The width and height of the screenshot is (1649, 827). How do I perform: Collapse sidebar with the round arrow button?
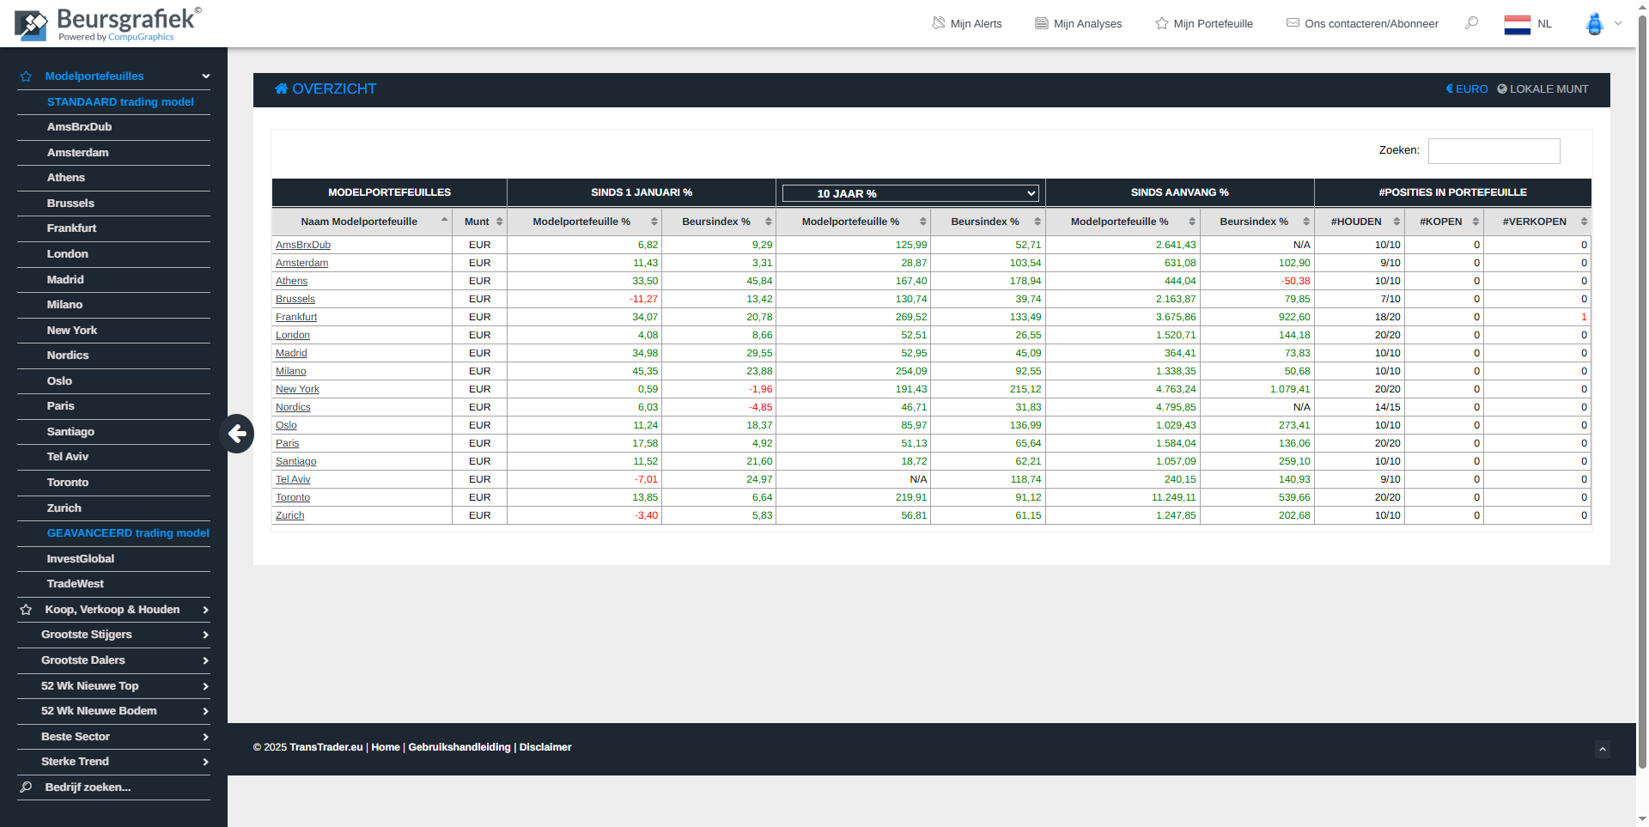(237, 434)
